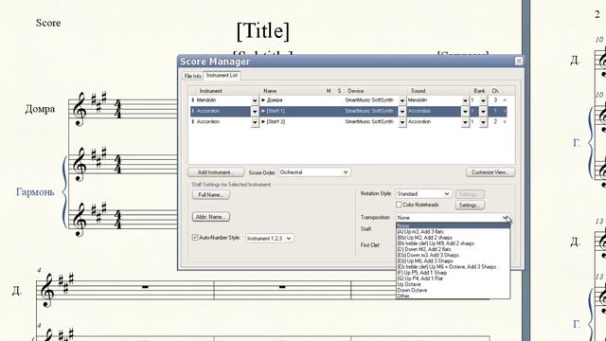
Task: Open the Full Name editor button
Action: (210, 194)
